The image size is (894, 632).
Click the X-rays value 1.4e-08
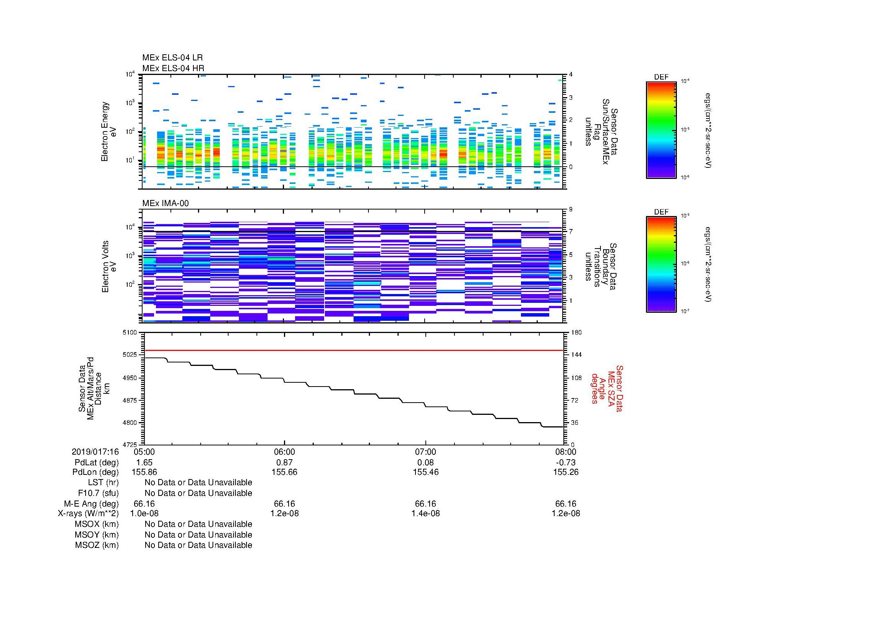coord(425,513)
